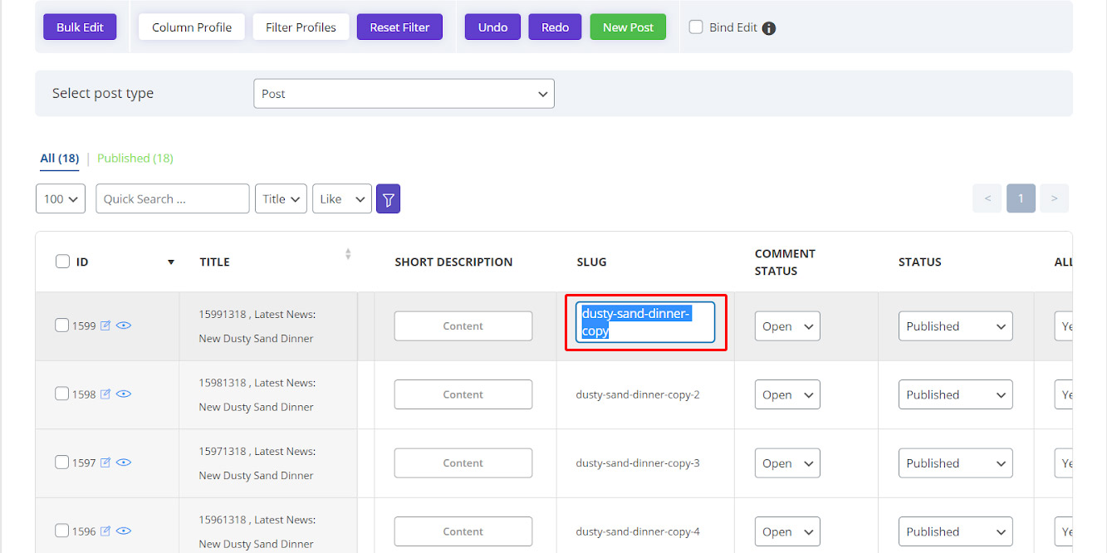
Task: Click Reset Filter
Action: 399,27
